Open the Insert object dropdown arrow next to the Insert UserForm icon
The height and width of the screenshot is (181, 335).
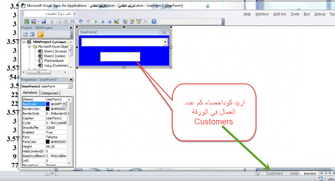click(38, 21)
